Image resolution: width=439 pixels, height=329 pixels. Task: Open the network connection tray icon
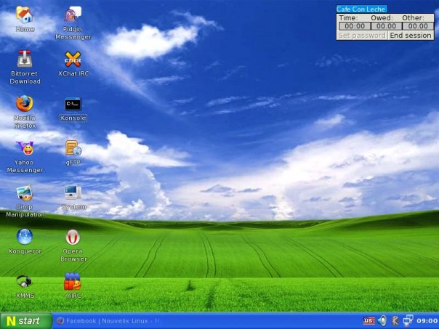click(x=408, y=320)
